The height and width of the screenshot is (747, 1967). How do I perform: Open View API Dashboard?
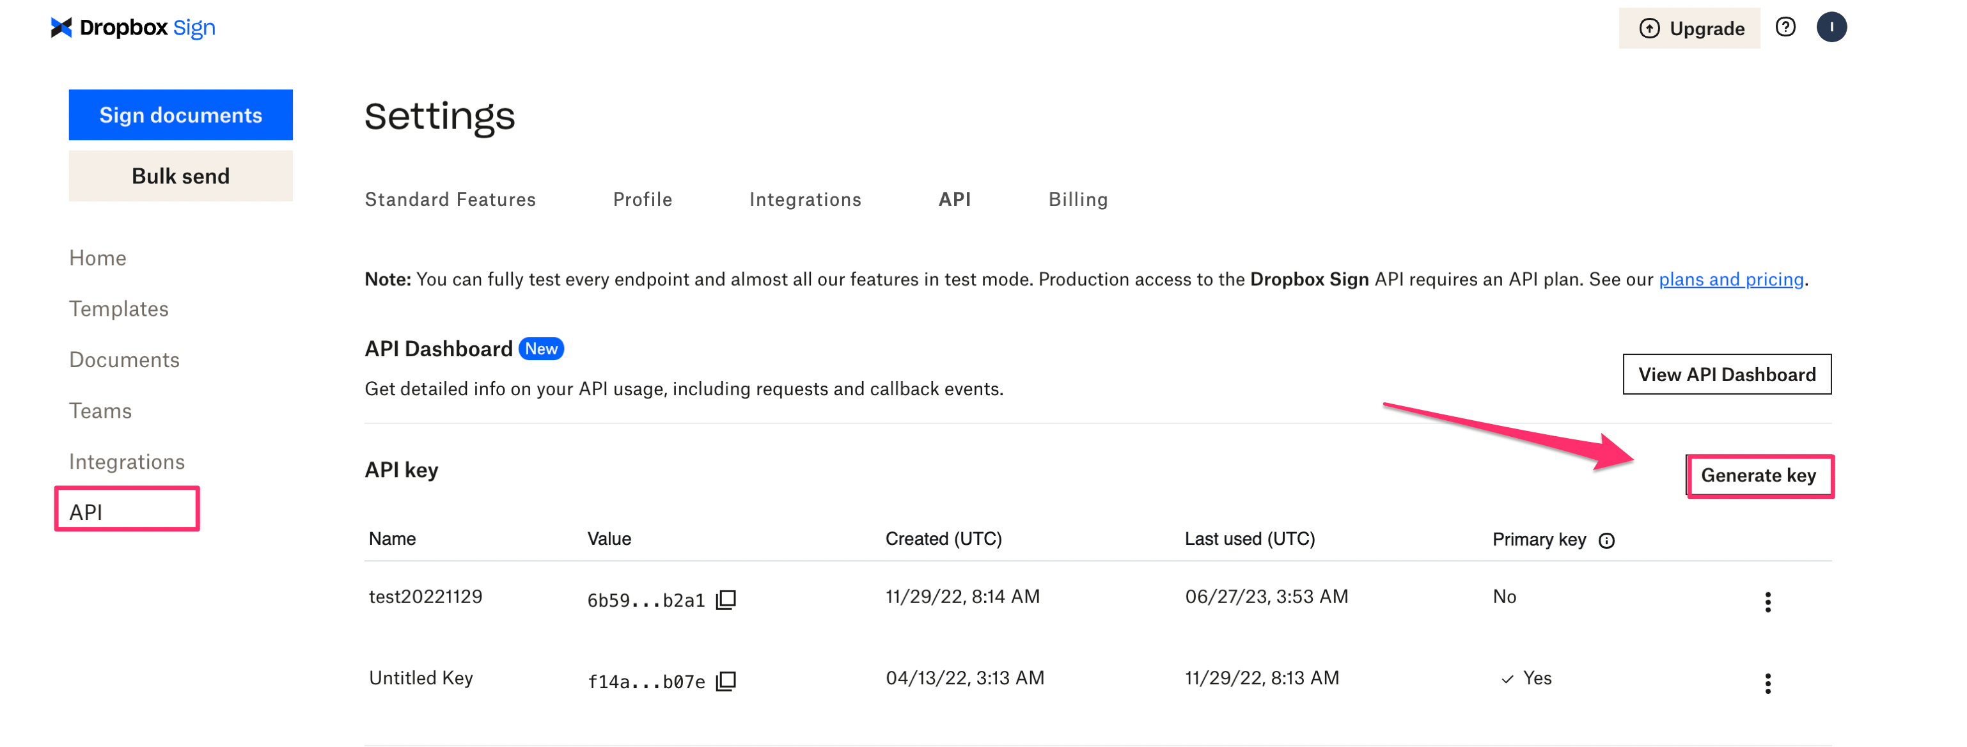(1727, 374)
